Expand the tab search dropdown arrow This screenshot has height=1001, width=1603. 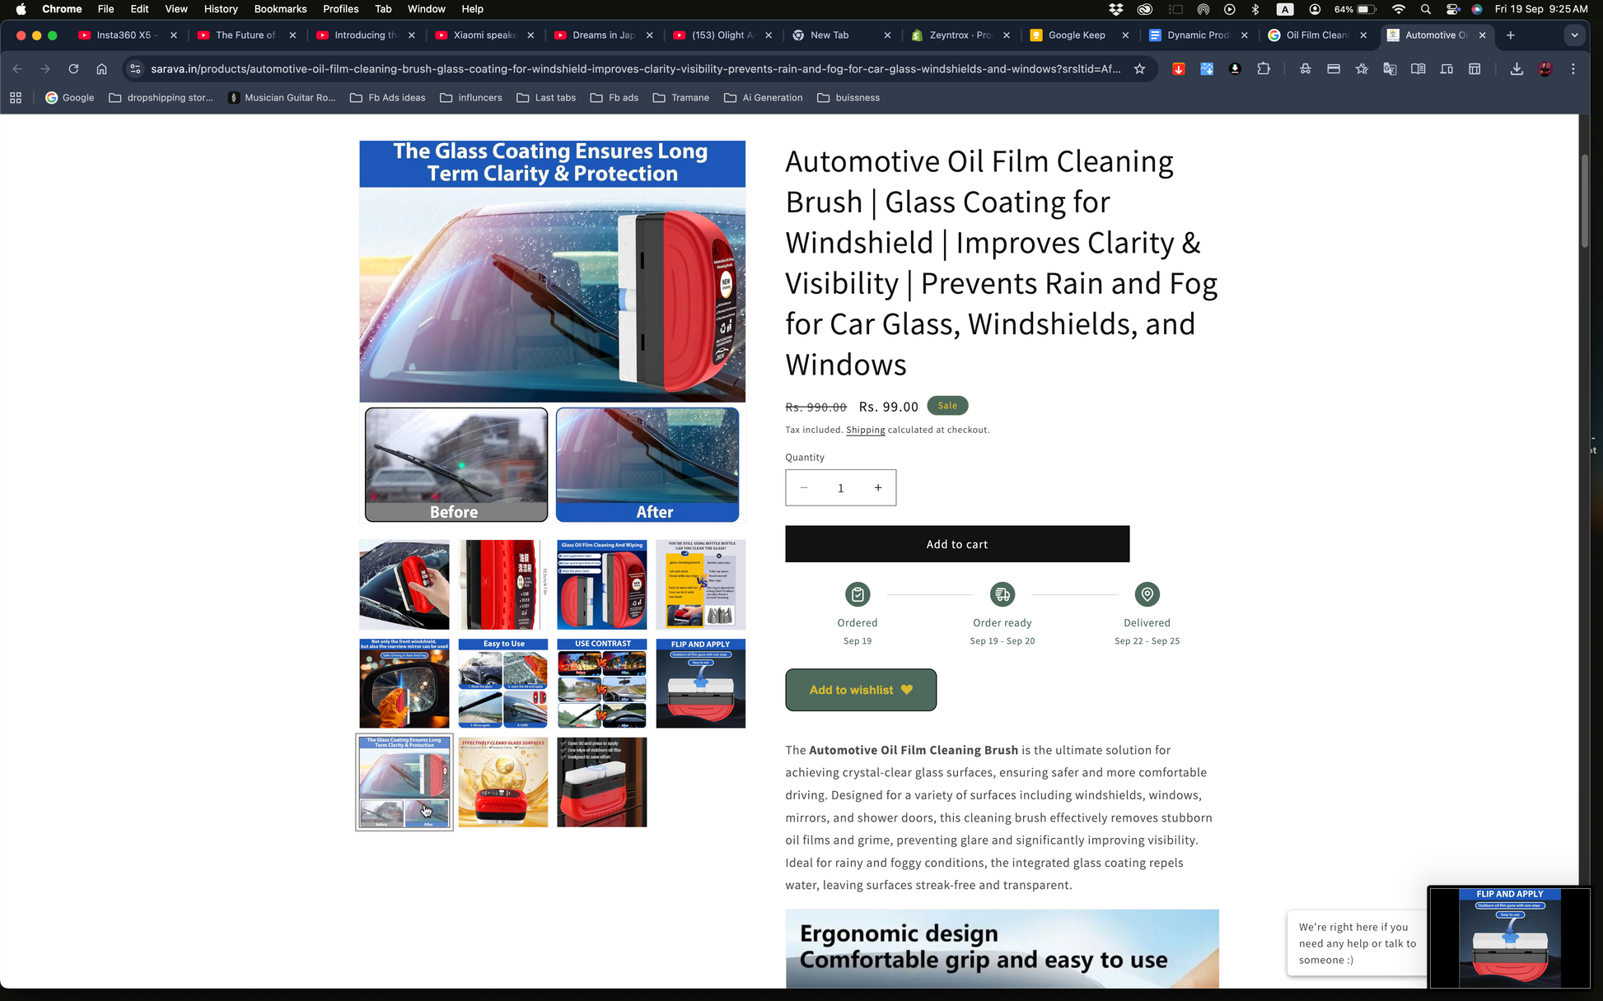(x=1574, y=35)
